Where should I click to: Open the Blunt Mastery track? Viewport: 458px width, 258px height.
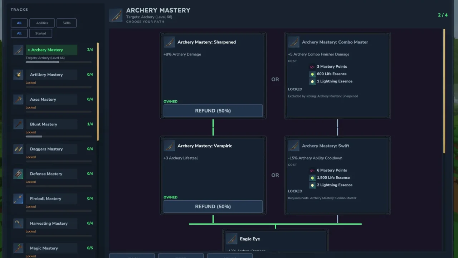52,124
